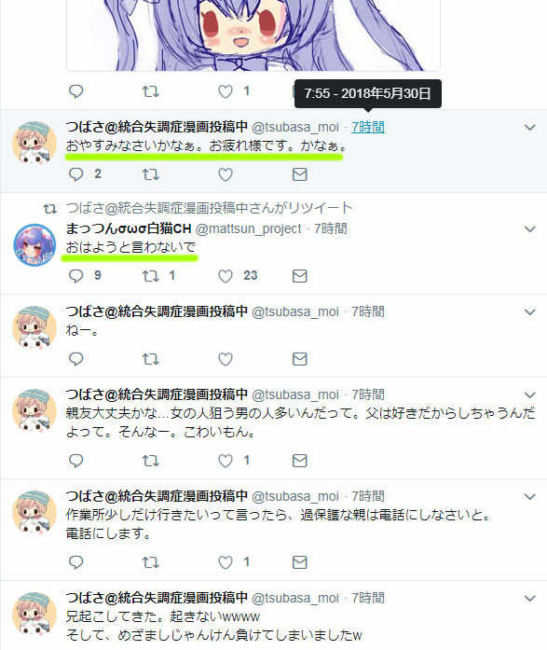547x650 pixels.
Task: Like the ねー。 tweet
Action: 226,359
